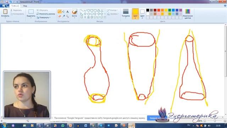Choose the right arrow shape

(x=95, y=14)
